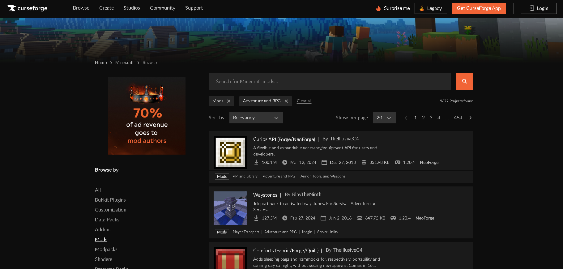Click the previous page arrow

(x=406, y=118)
